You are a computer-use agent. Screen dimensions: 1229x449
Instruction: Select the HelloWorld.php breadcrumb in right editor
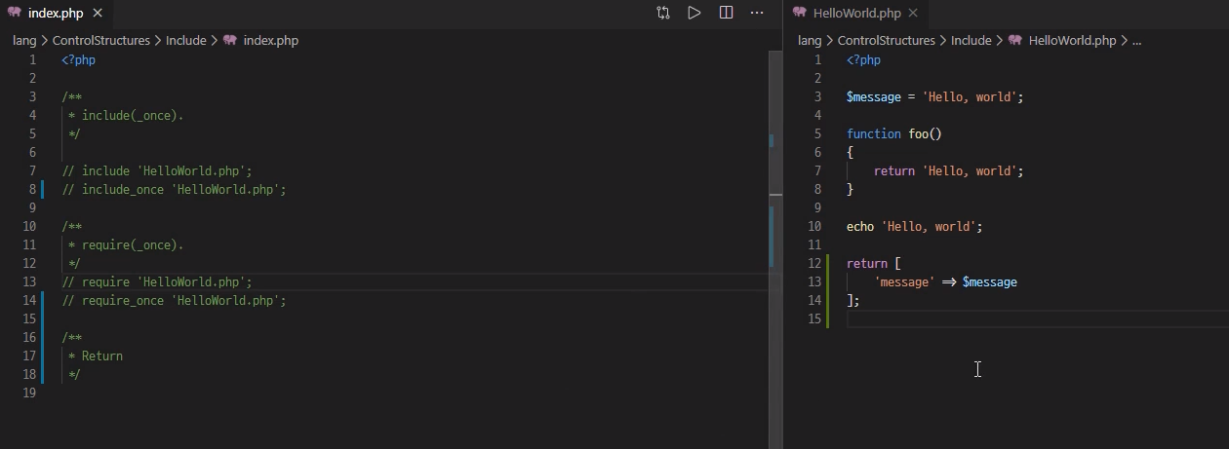click(1072, 41)
